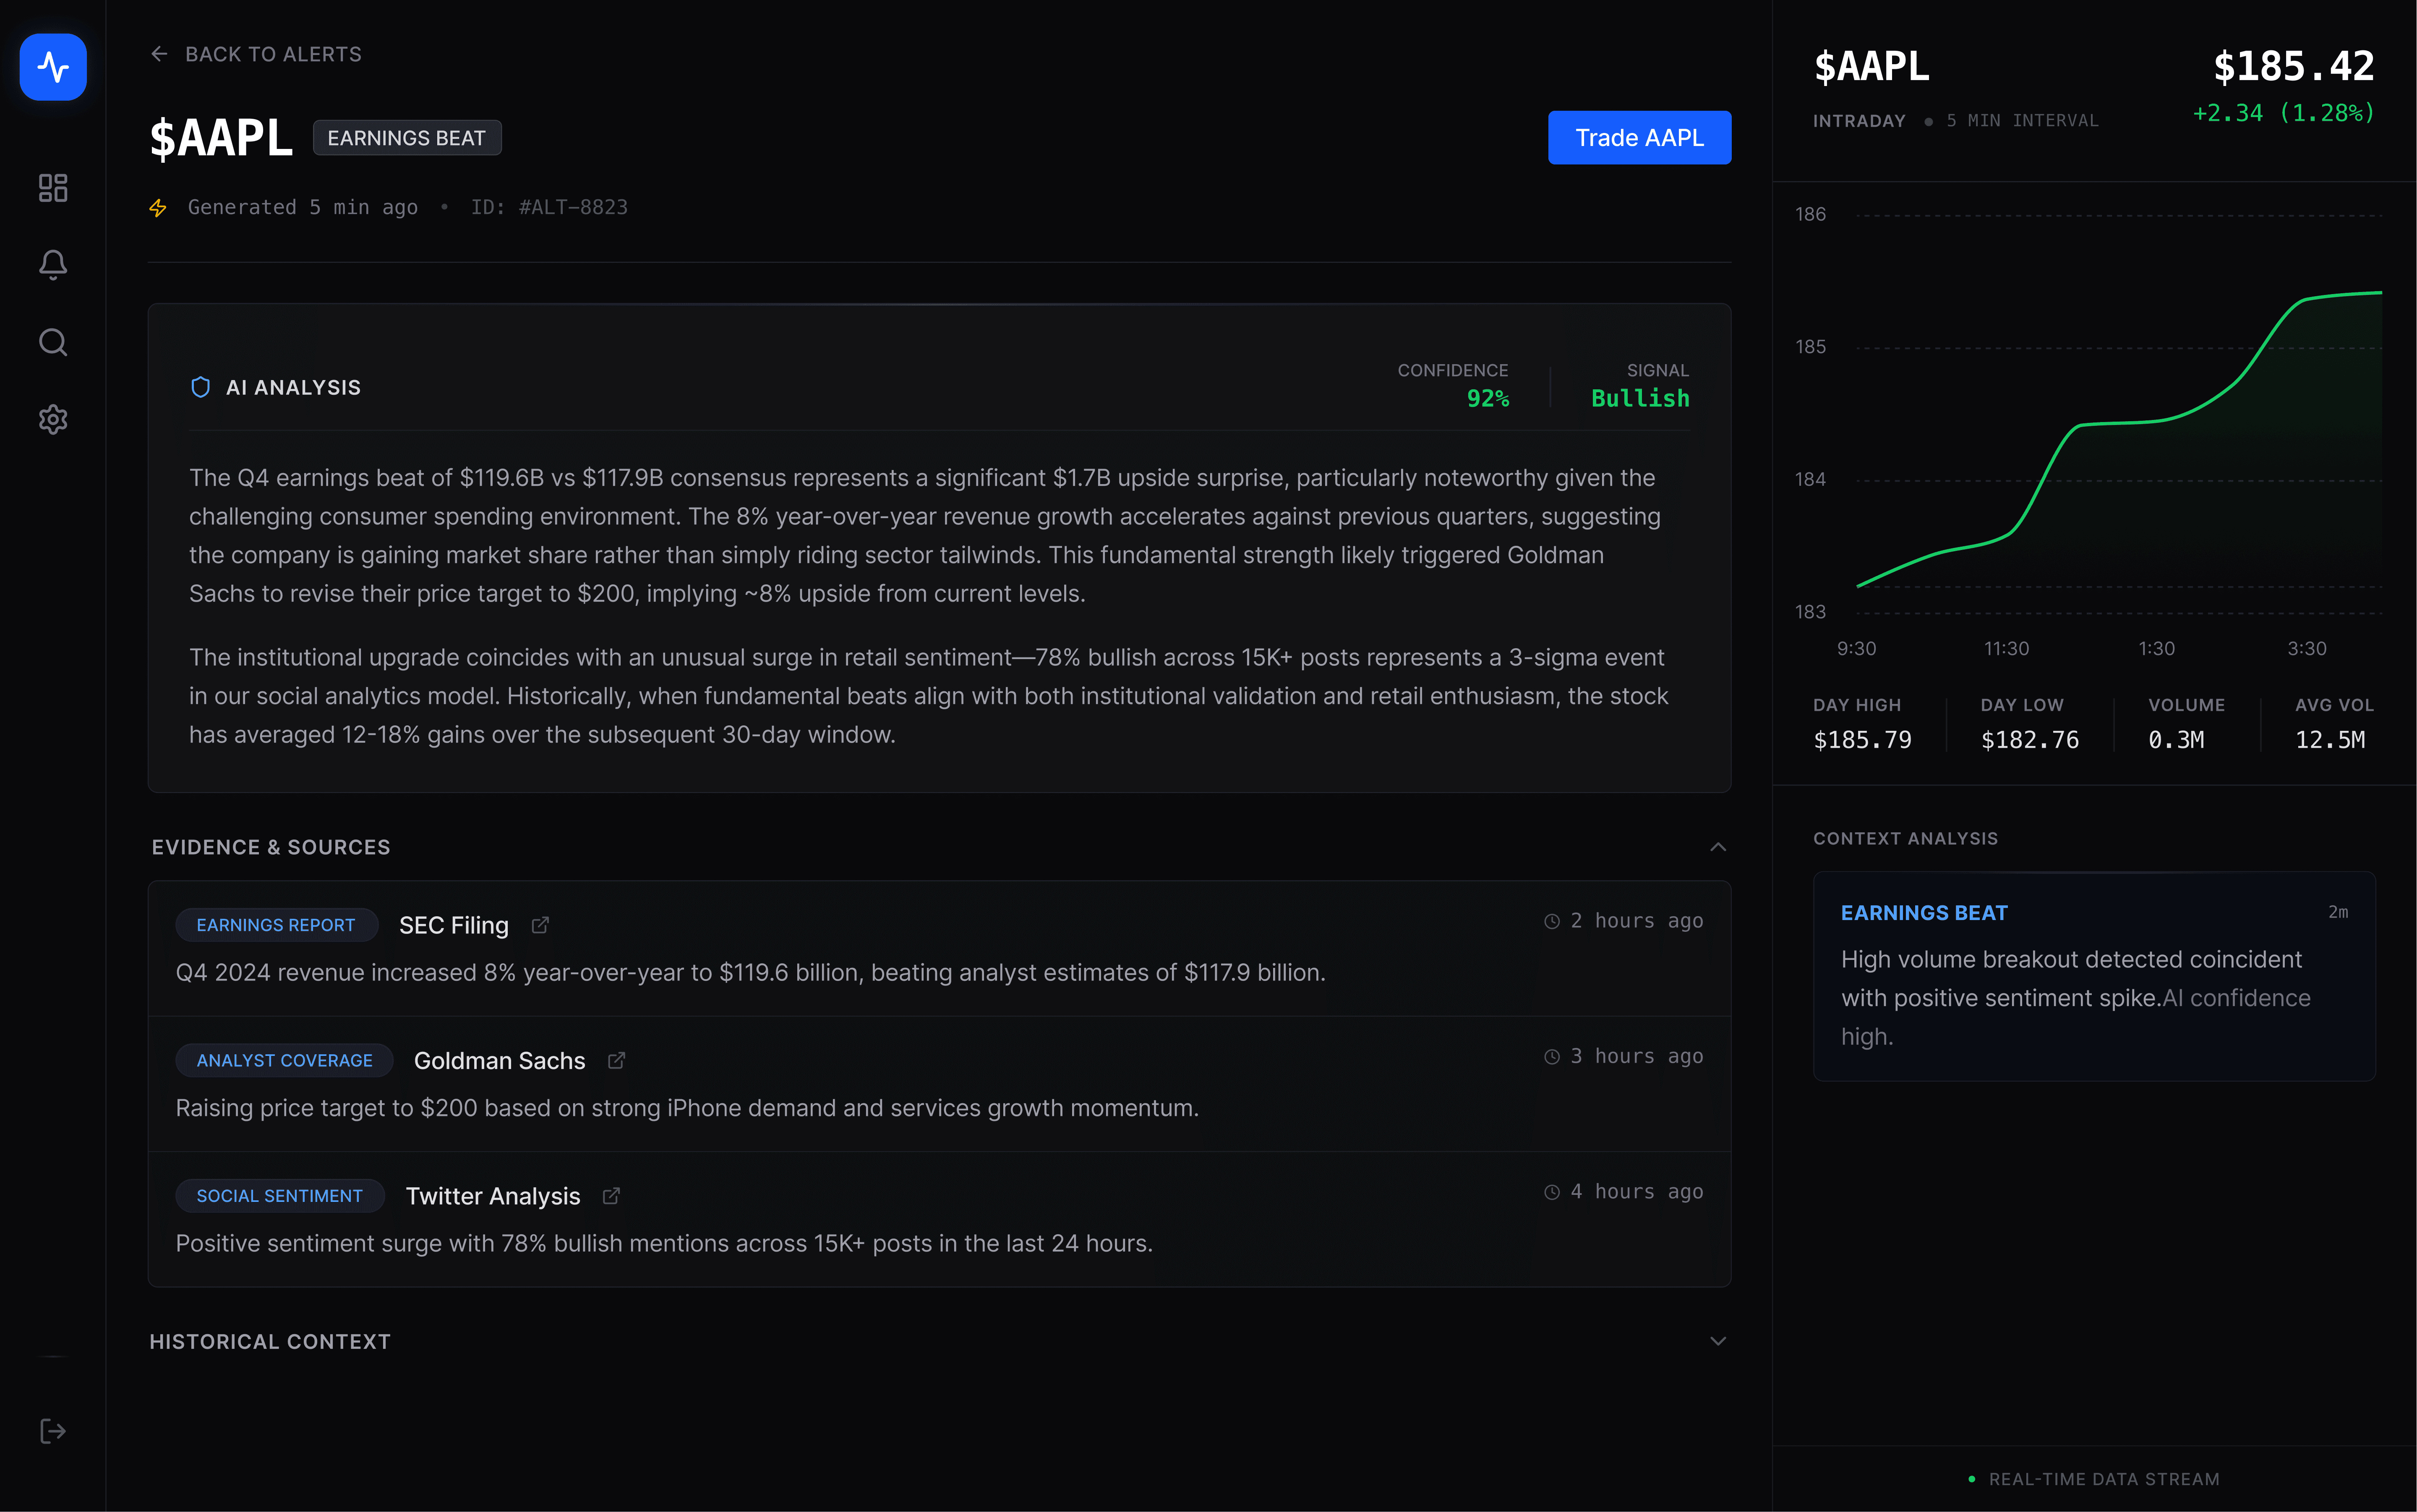Open SEC Filing external link icon
The image size is (2417, 1512).
(540, 925)
